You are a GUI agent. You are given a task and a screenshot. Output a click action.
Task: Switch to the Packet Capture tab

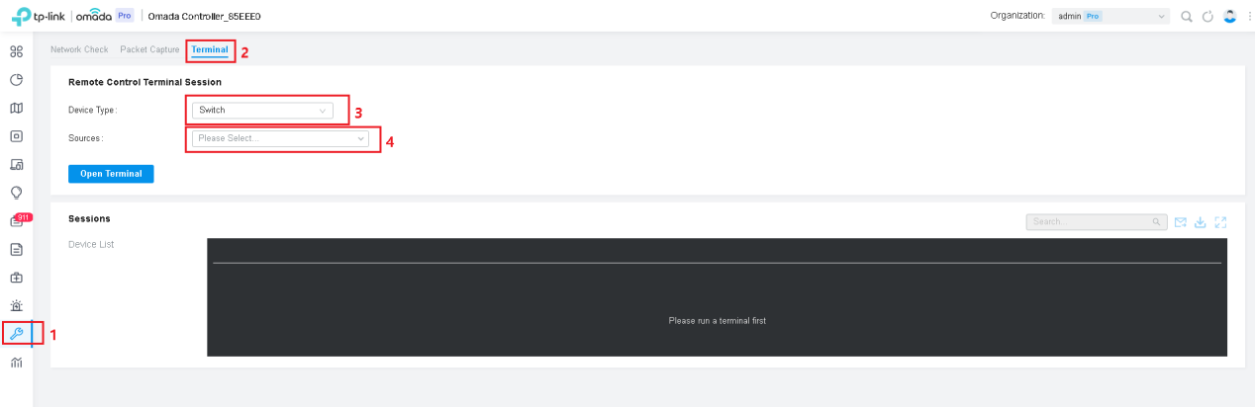pyautogui.click(x=150, y=49)
